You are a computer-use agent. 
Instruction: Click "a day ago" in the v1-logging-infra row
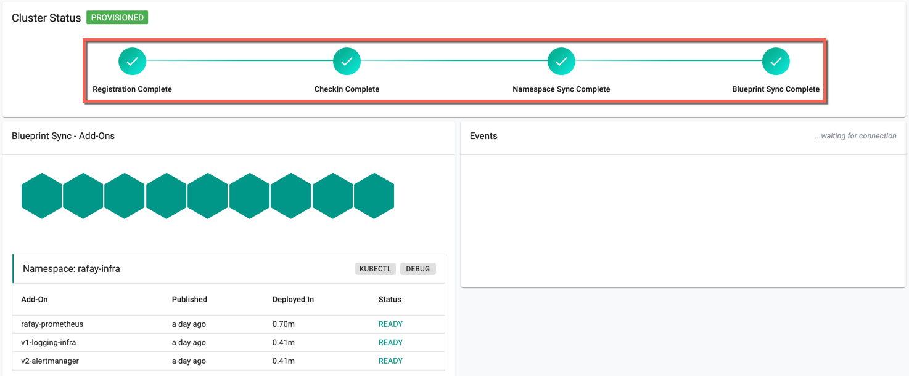(189, 343)
